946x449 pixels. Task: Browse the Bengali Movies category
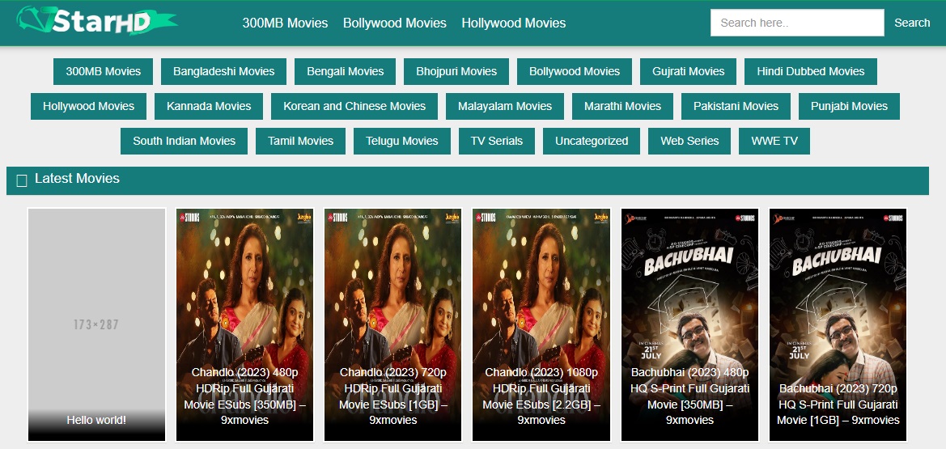coord(345,71)
